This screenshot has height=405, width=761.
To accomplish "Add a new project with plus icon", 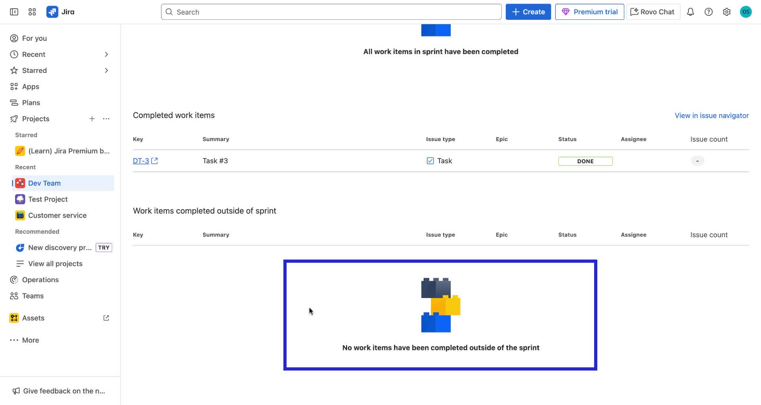I will coord(92,118).
